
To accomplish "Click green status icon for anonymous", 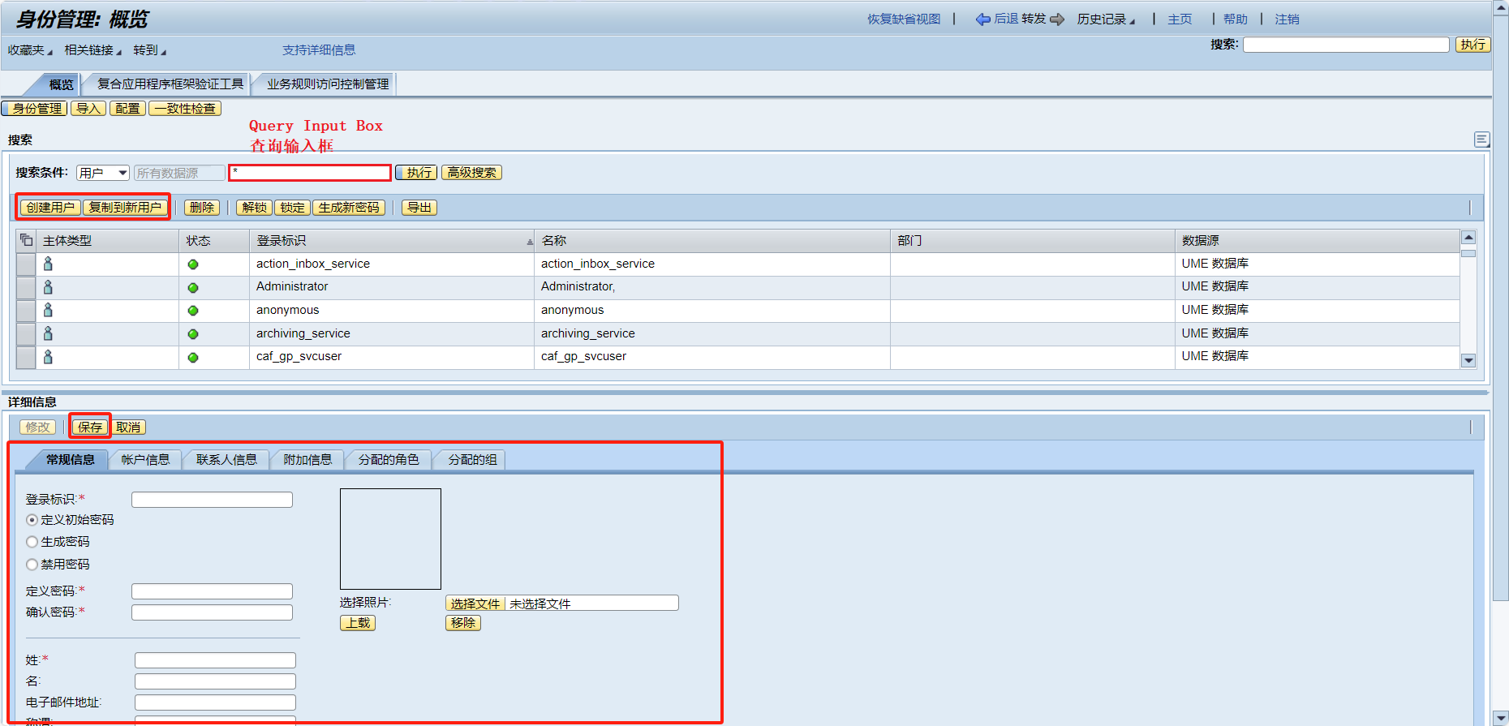I will click(193, 311).
